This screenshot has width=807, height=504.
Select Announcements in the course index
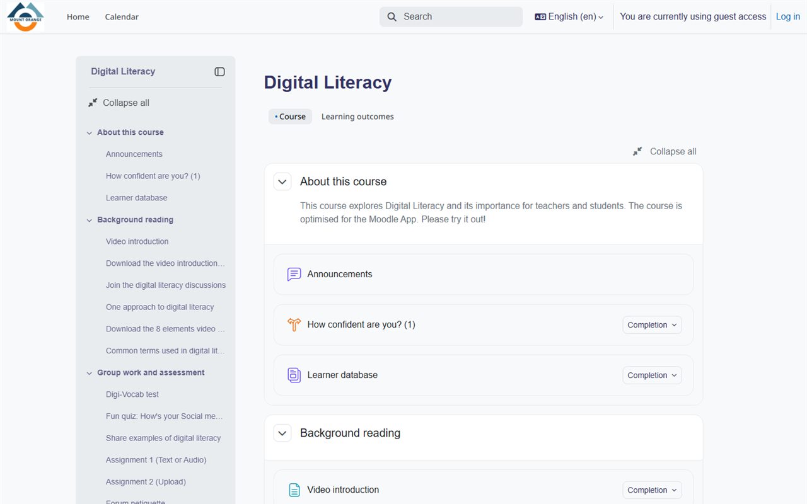click(x=134, y=154)
